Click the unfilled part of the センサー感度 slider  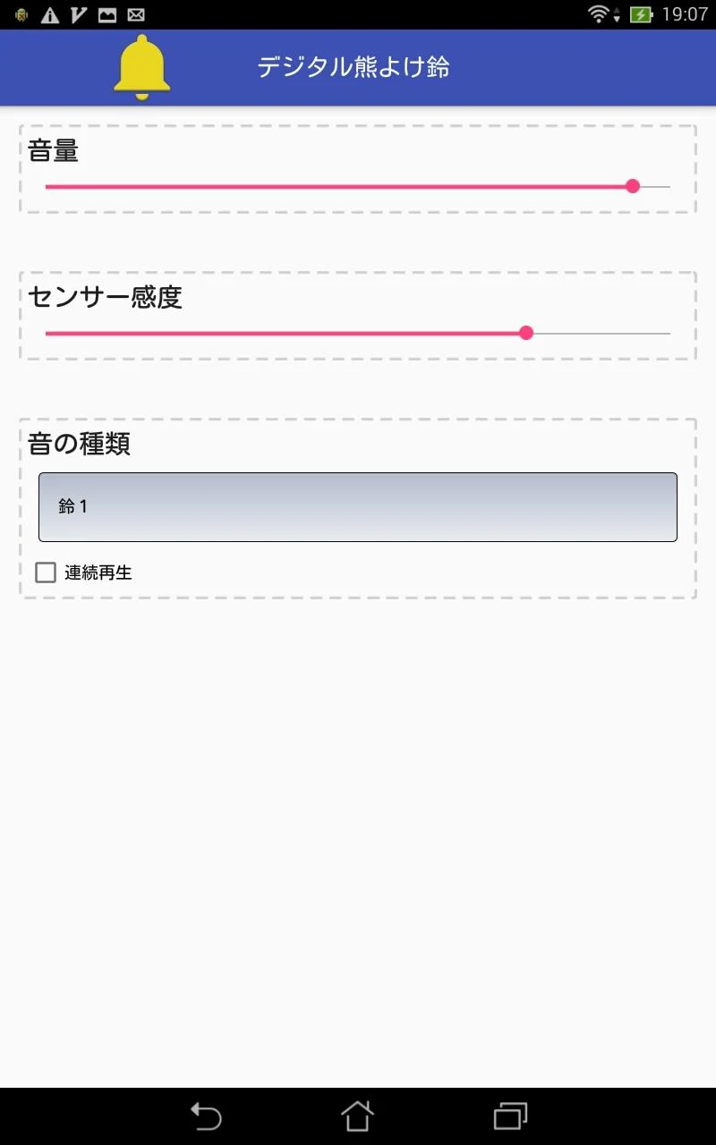[x=602, y=333]
